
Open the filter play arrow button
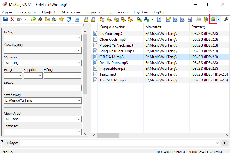tap(225, 143)
